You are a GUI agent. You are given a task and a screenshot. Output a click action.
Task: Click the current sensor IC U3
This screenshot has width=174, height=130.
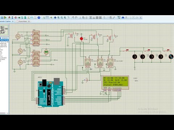pos(110,62)
